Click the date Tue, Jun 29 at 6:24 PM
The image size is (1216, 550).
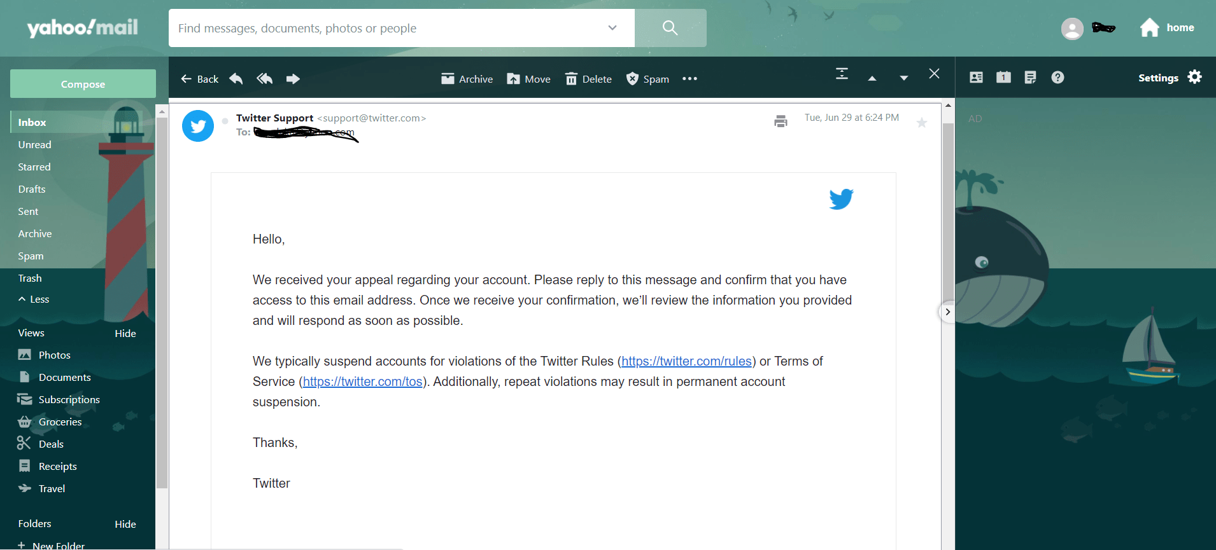(852, 118)
